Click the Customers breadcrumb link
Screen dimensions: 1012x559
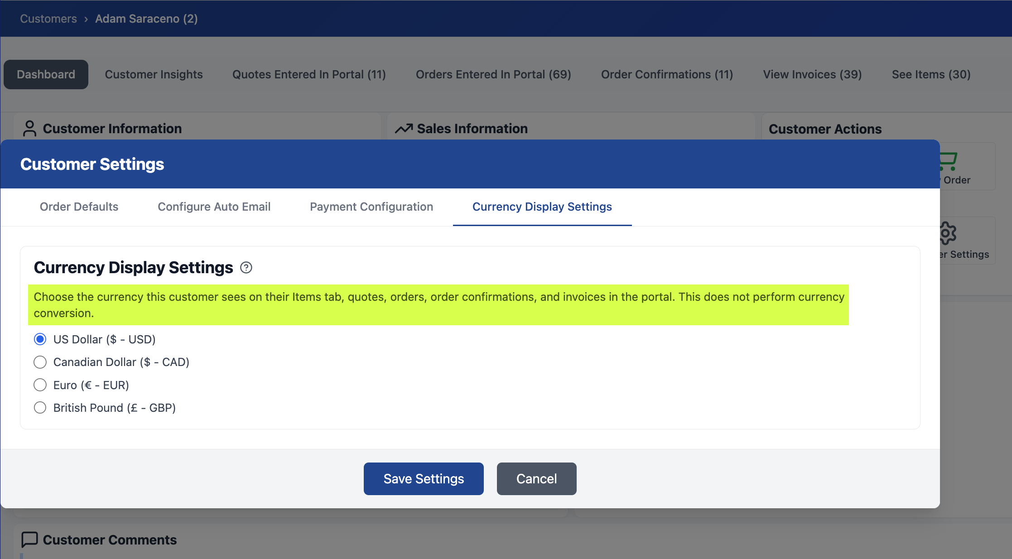tap(48, 19)
